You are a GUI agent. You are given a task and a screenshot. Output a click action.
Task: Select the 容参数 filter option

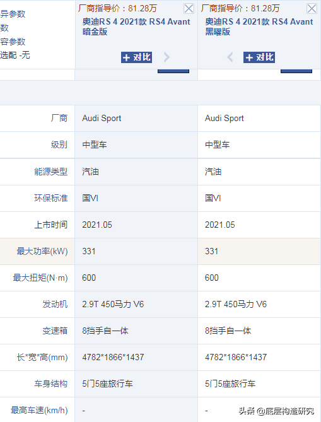[13, 42]
